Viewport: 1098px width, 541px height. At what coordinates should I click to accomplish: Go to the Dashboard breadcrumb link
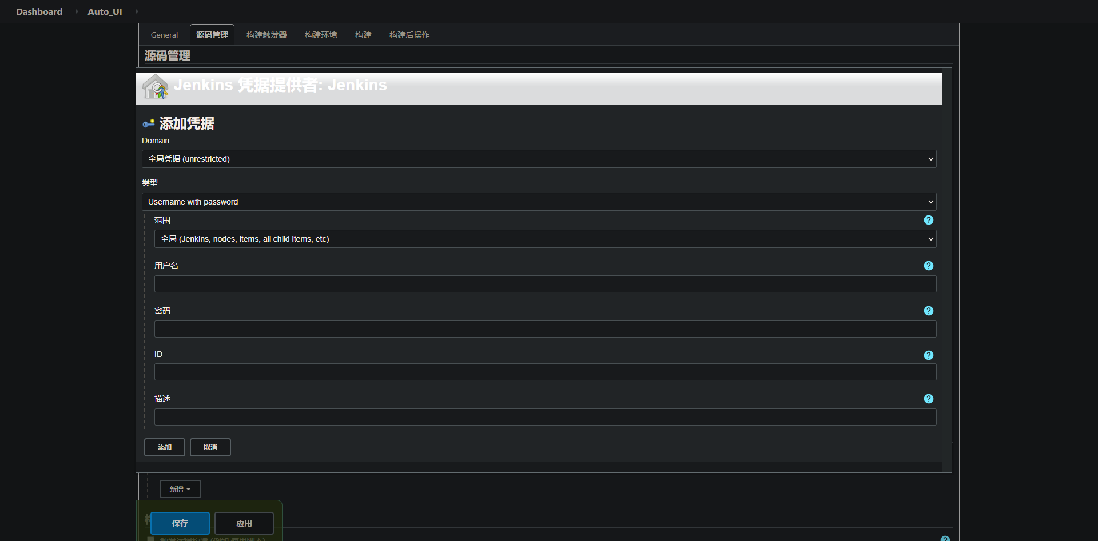click(x=39, y=11)
